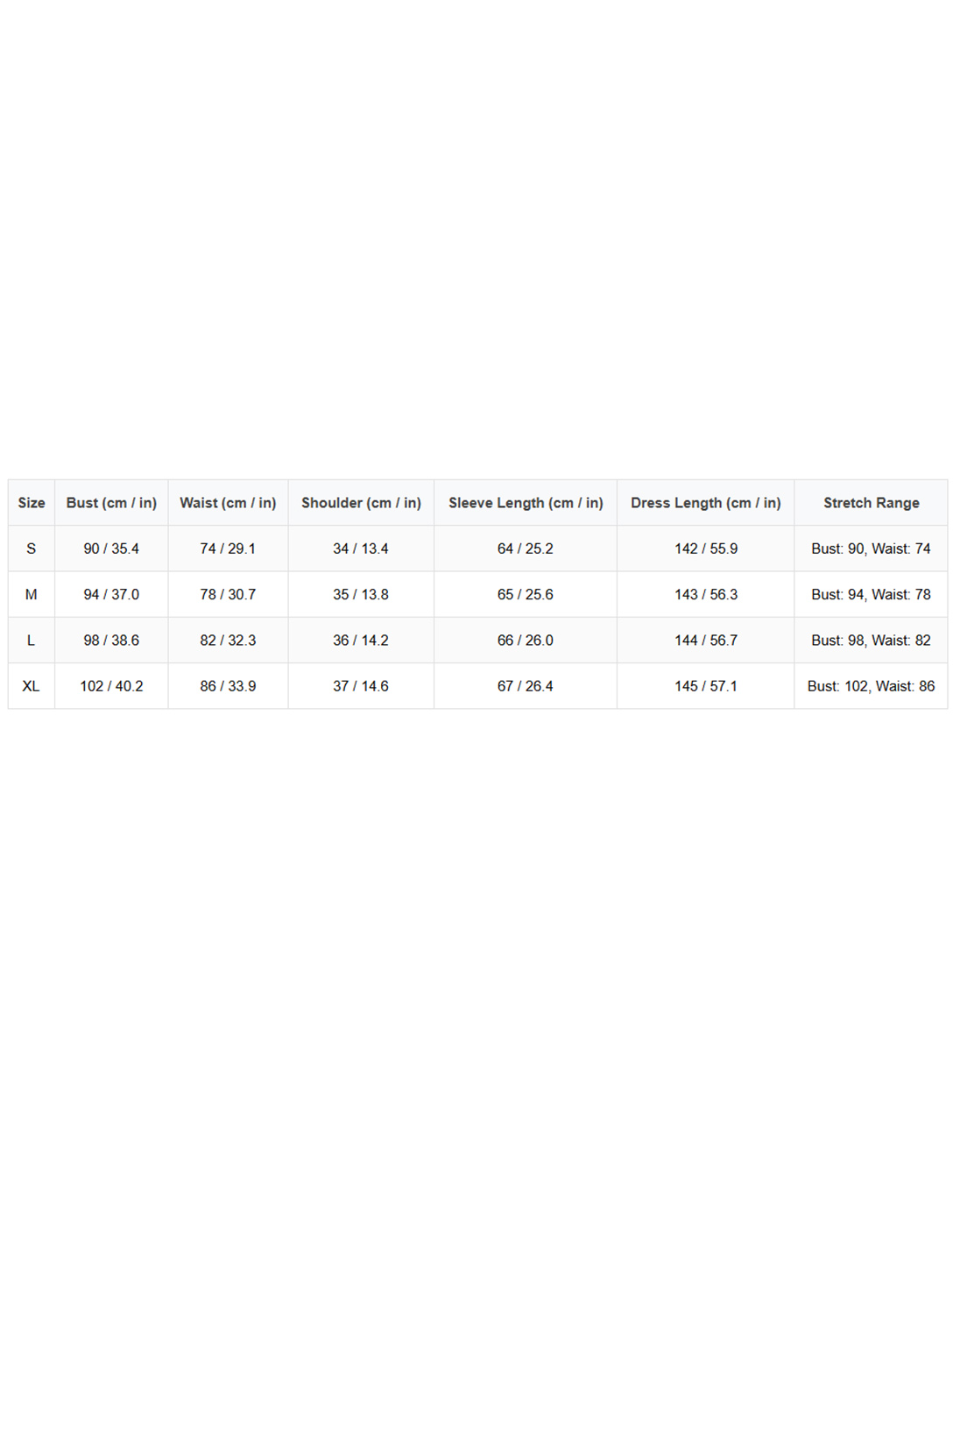Click the size XL row label
953x1430 pixels.
pos(32,686)
